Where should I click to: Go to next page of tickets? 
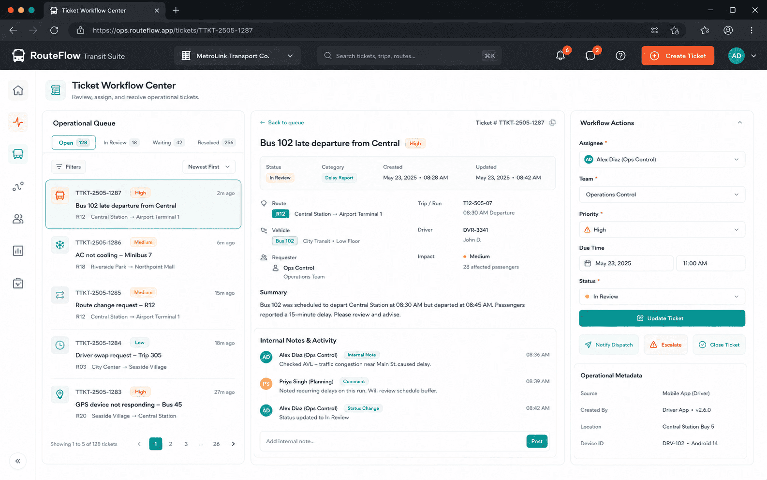[x=233, y=444]
